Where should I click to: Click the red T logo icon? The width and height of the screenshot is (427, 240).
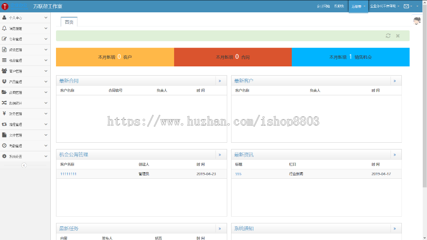5,6
